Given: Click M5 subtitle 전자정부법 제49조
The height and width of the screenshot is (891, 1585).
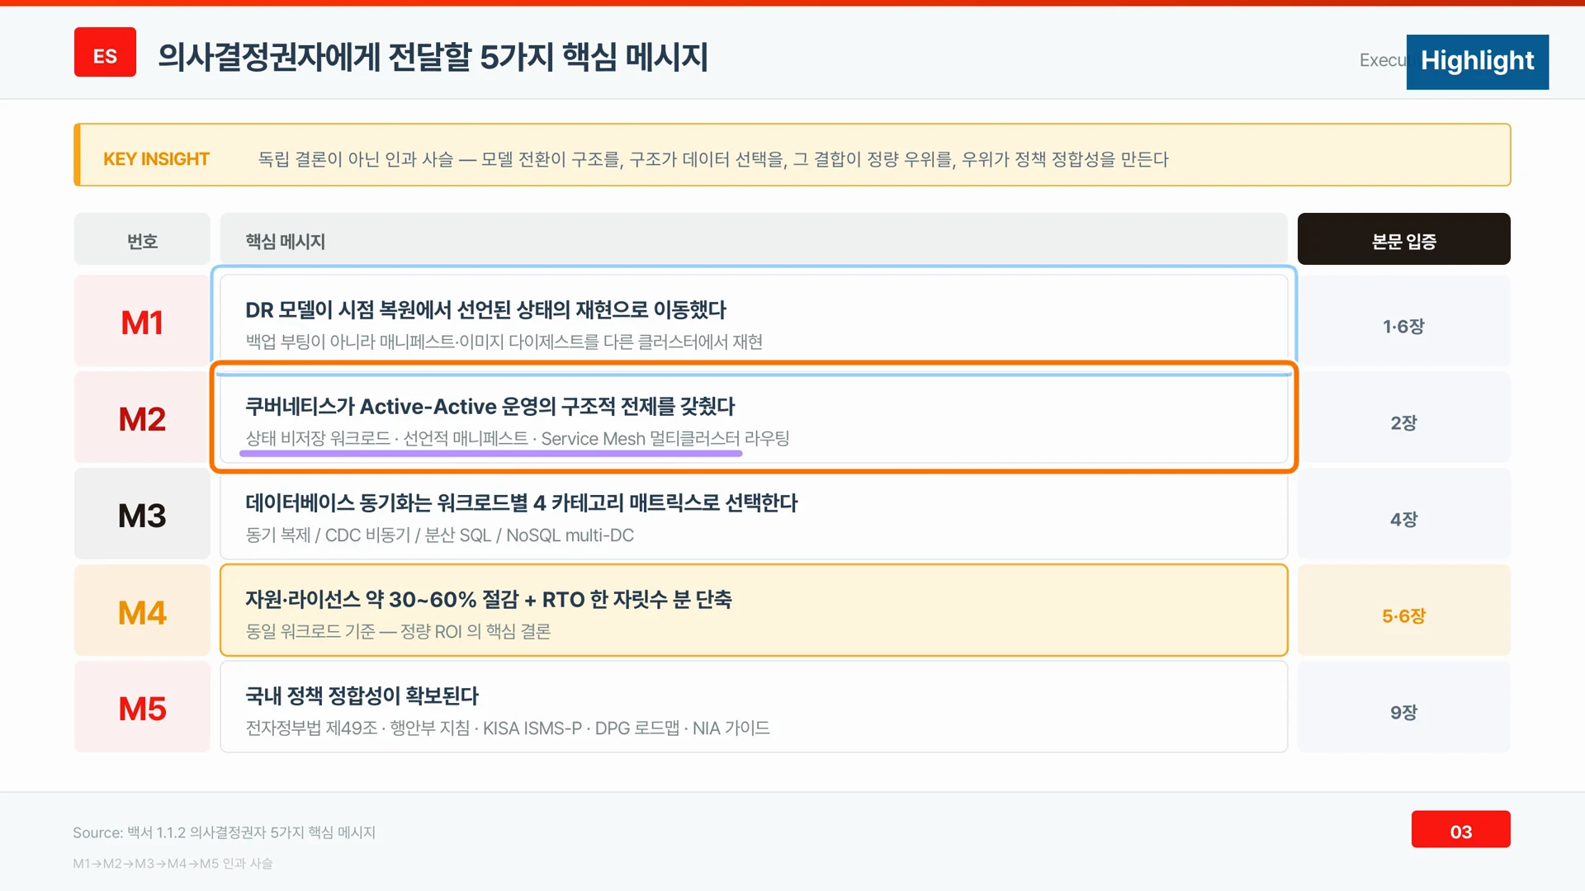Looking at the screenshot, I should click(507, 728).
